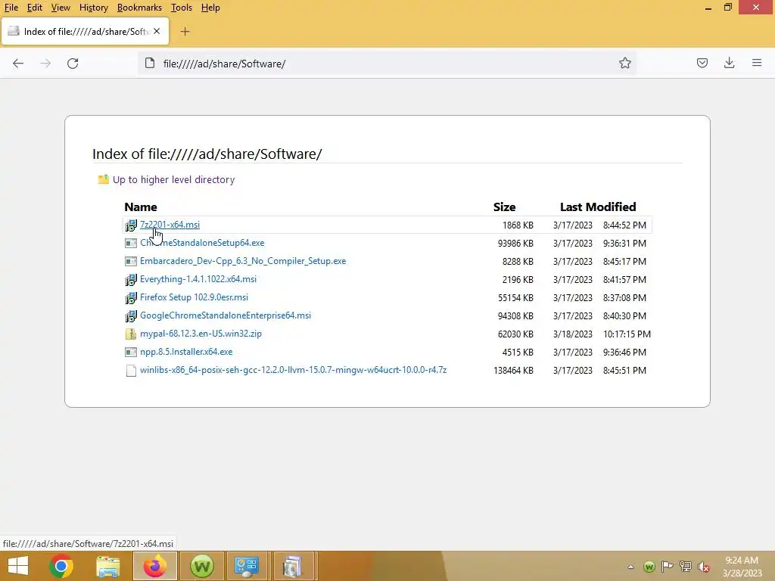
Task: Open the Tools menu
Action: tap(182, 8)
